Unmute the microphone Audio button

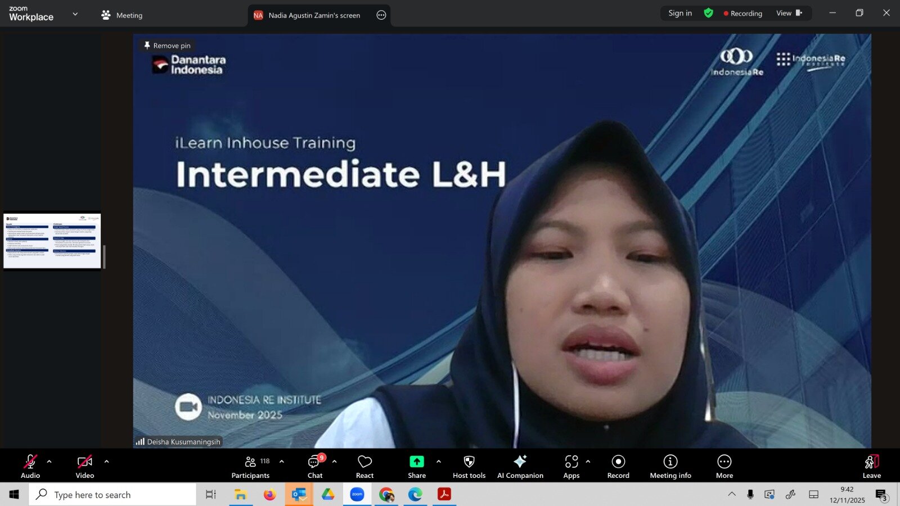(30, 466)
